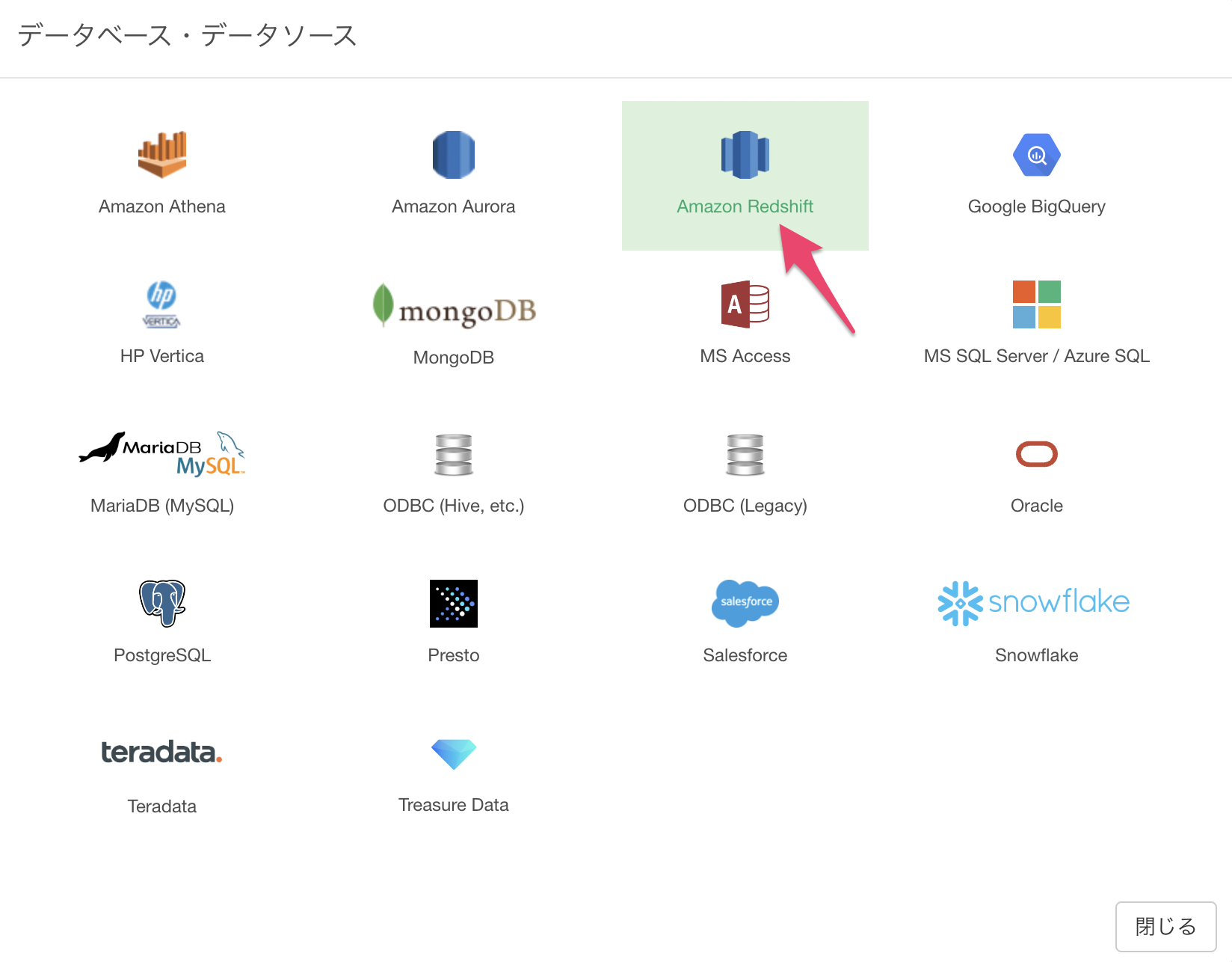Click the Amazon Athena label
1232x962 pixels.
tap(162, 206)
